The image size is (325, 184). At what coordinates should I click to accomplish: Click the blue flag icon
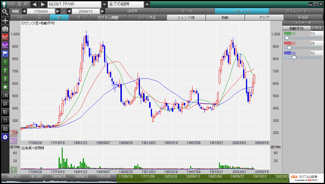click(5, 53)
